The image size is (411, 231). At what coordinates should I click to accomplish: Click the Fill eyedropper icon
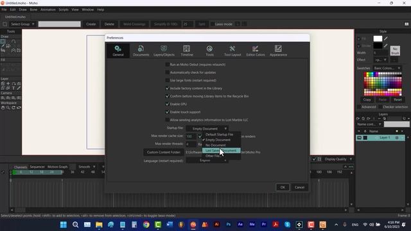tap(386, 38)
